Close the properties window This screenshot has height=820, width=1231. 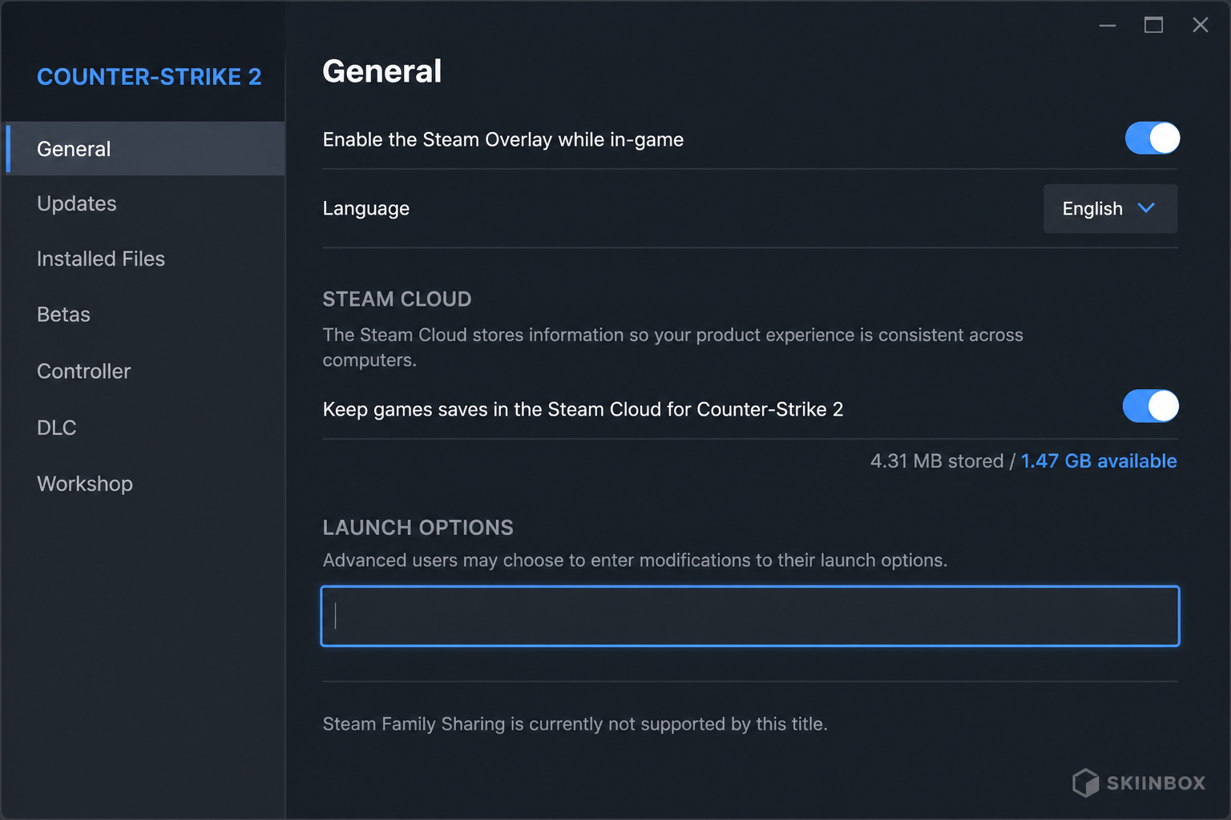[1201, 26]
